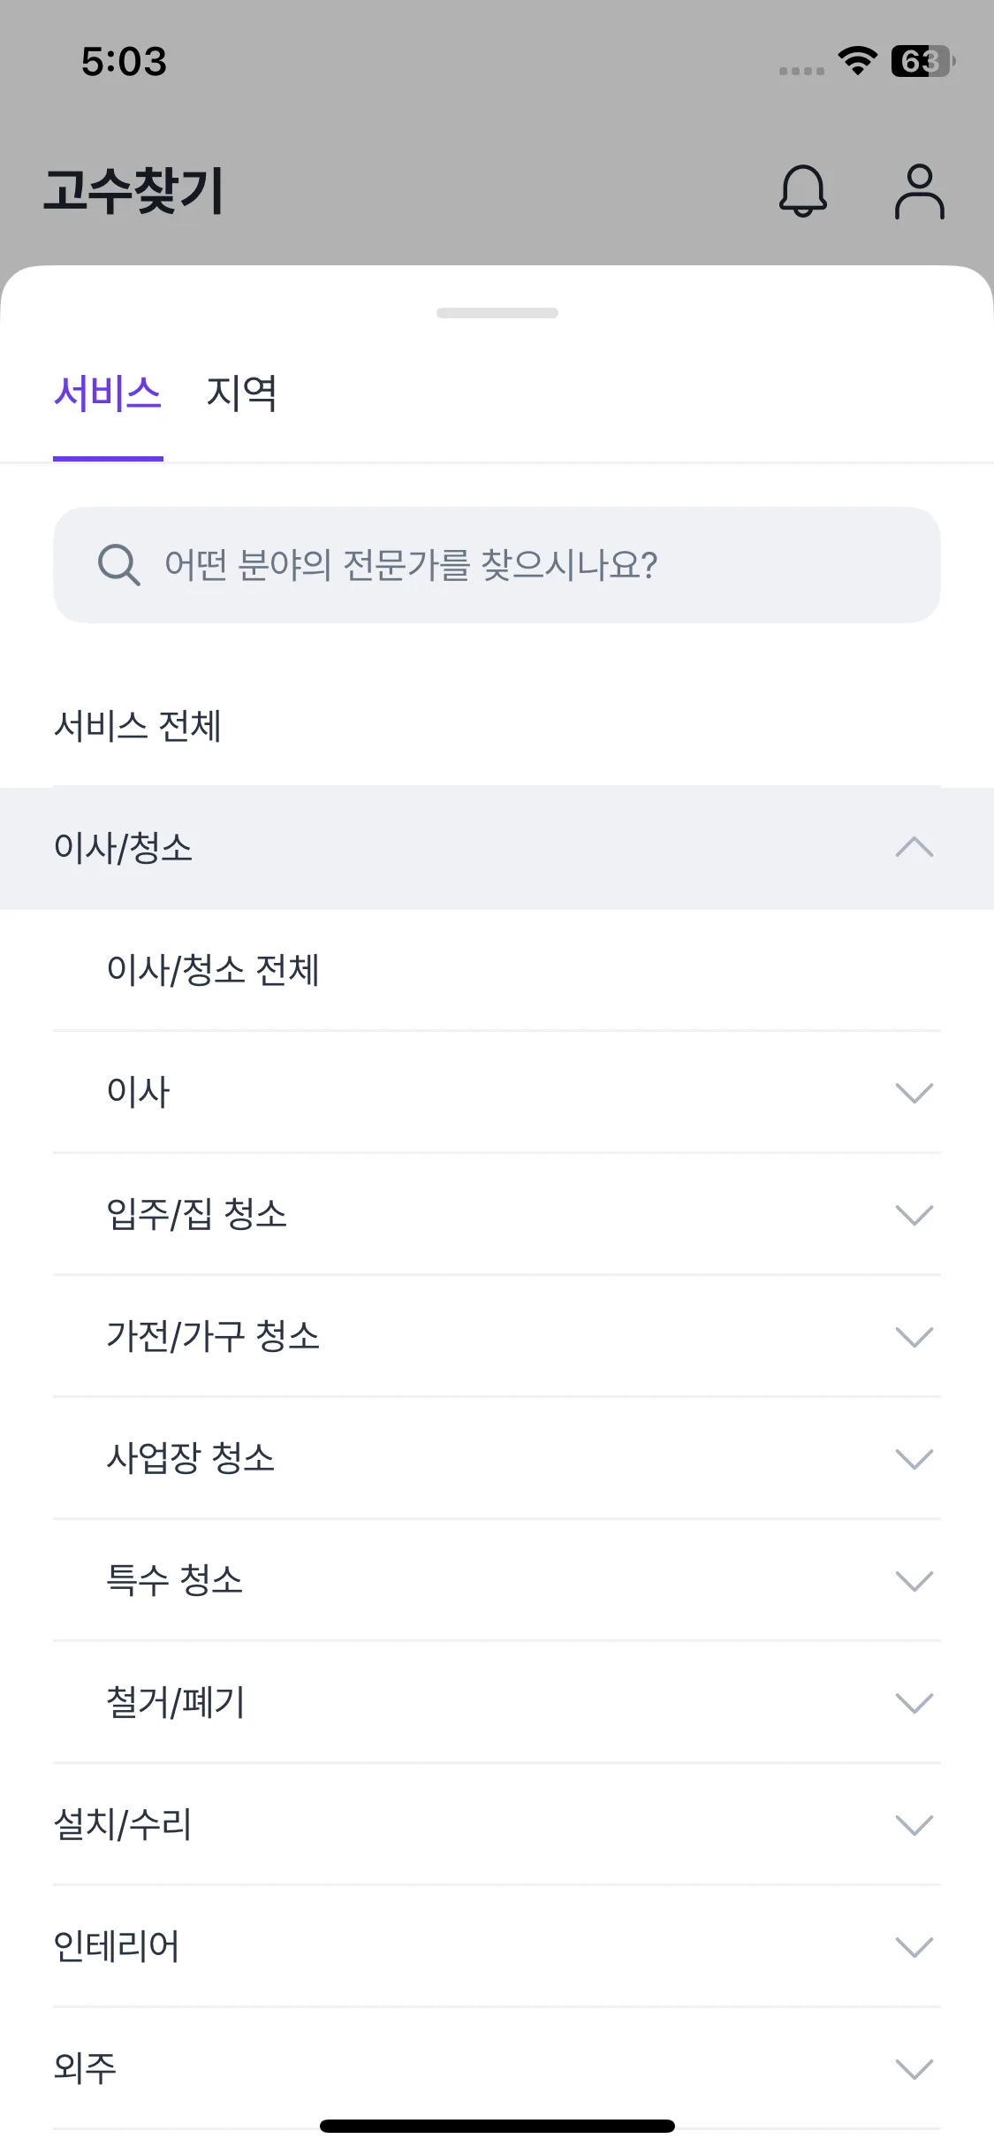
Task: Switch to the 지역 tab
Action: point(241,394)
